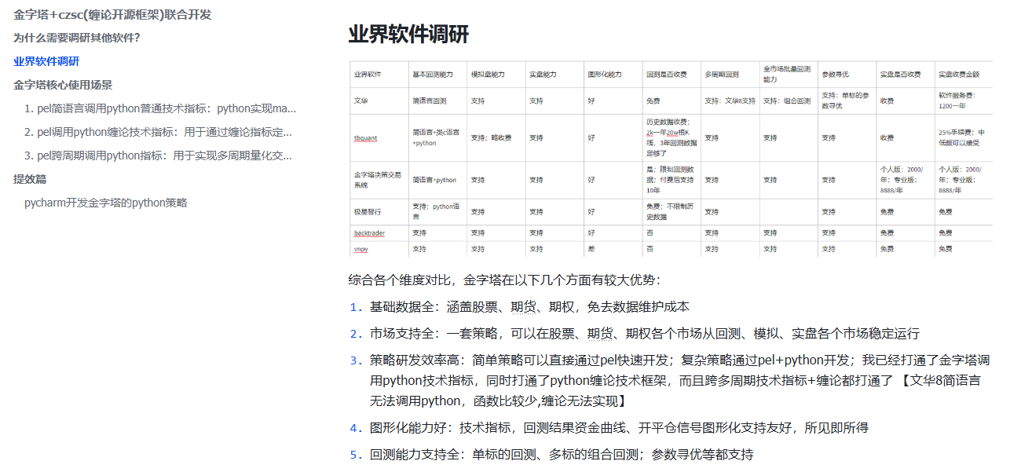Click the '全市场批量回测能力' column header

tap(789, 74)
